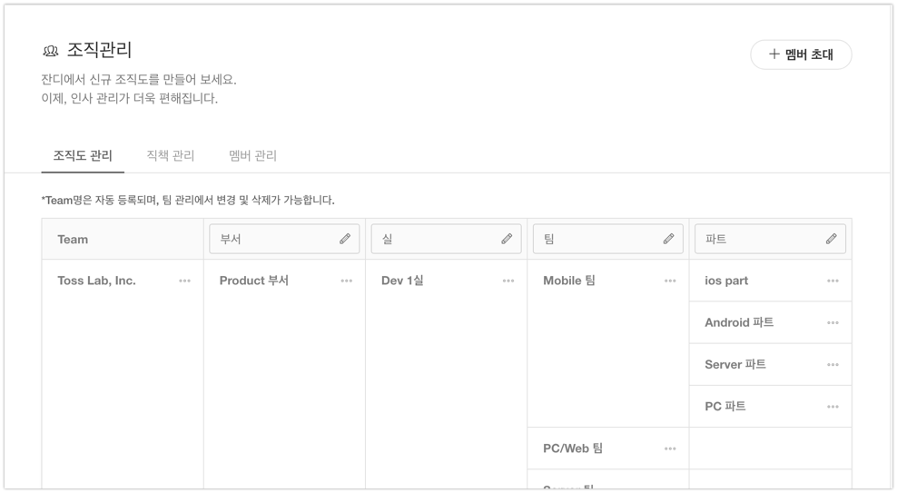Open more options for PC 파트
This screenshot has width=897, height=493.
833,407
